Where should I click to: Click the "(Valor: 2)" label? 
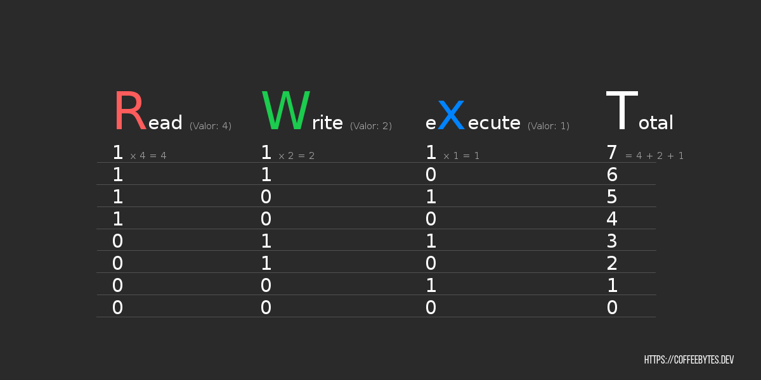371,126
